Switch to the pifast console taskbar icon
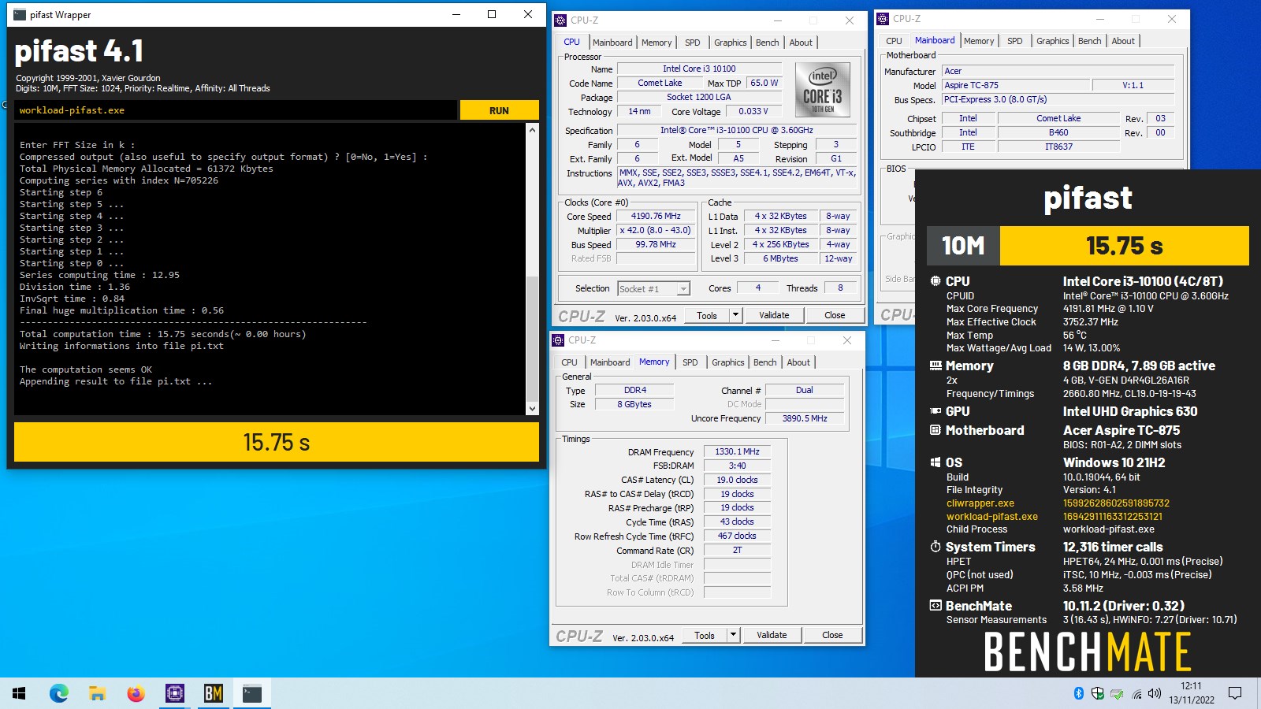Viewport: 1261px width, 709px height. tap(252, 693)
